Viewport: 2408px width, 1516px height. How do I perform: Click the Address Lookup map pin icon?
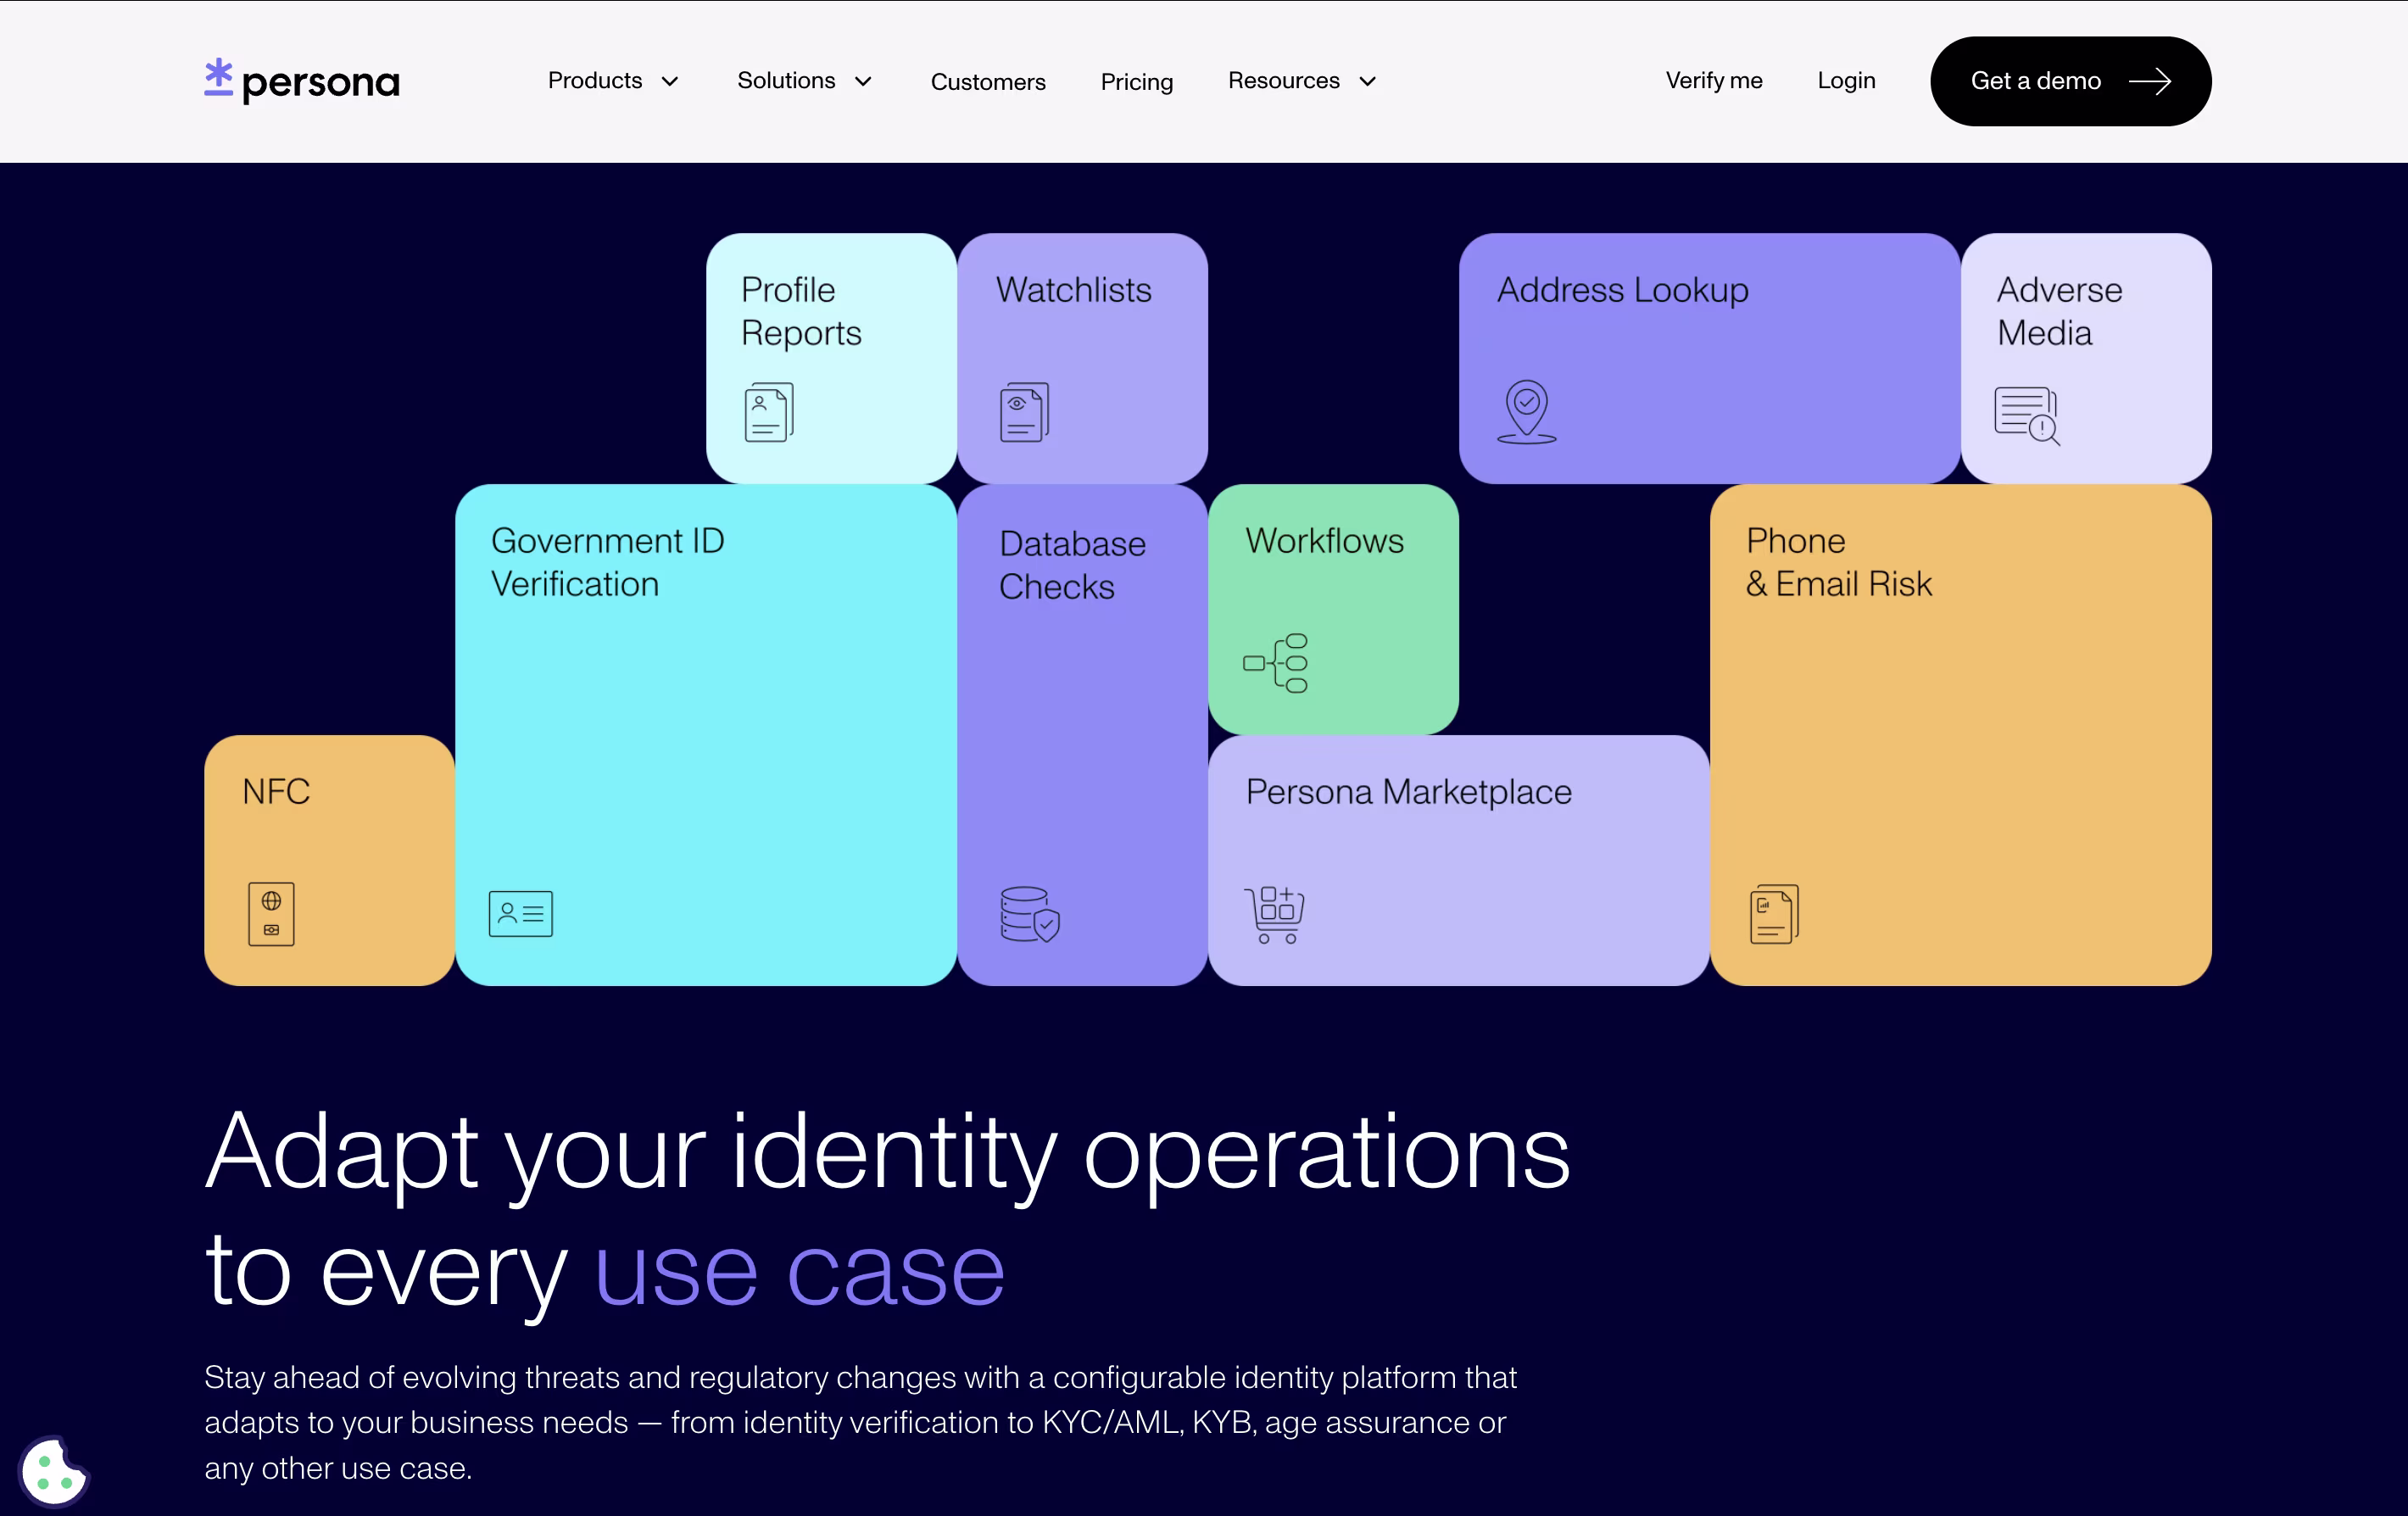point(1526,412)
